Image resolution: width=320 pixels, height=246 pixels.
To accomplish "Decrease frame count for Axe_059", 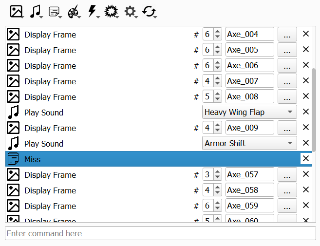I will point(217,209).
